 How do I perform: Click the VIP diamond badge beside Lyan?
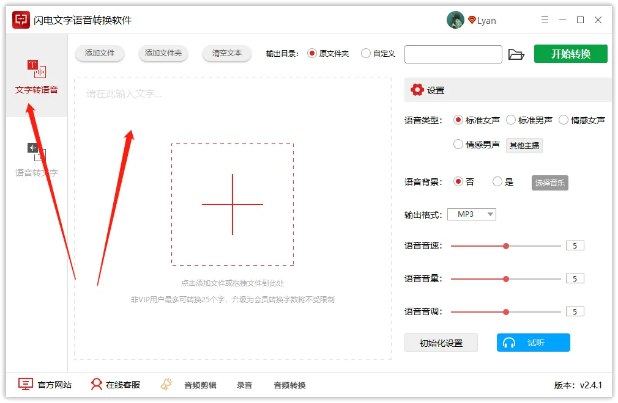[x=472, y=20]
